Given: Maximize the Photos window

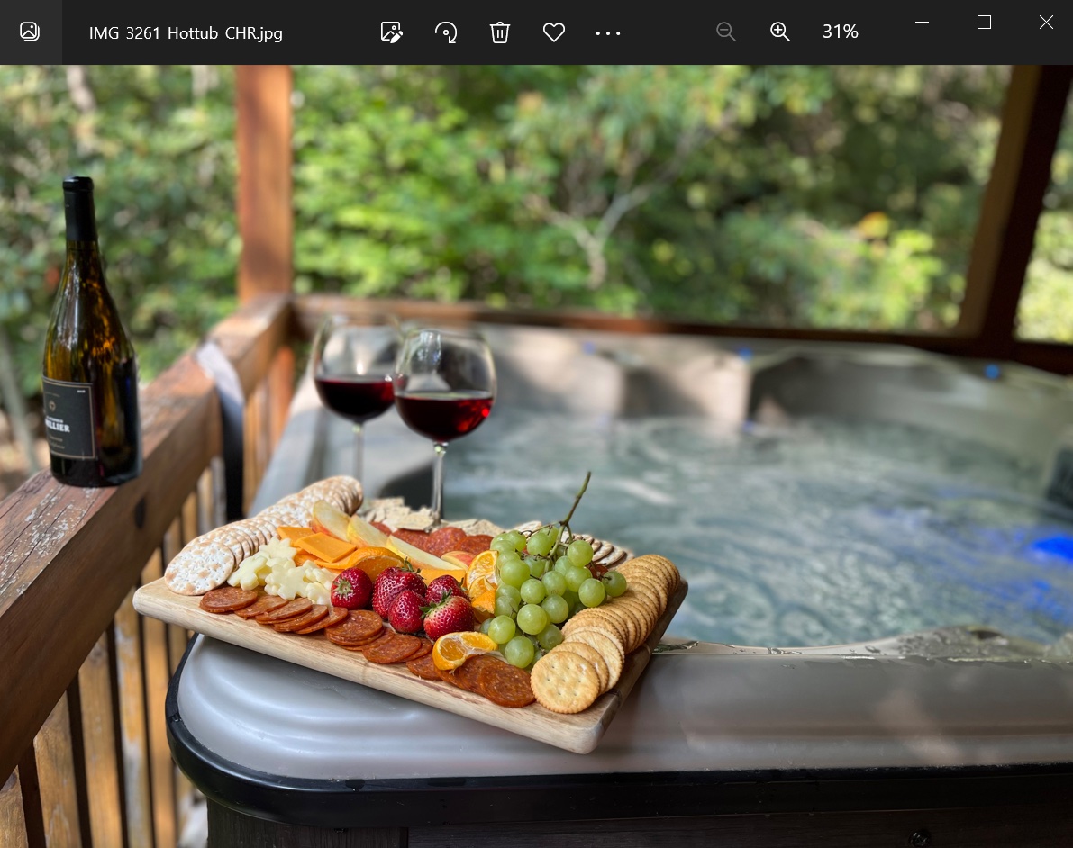Looking at the screenshot, I should 984,23.
